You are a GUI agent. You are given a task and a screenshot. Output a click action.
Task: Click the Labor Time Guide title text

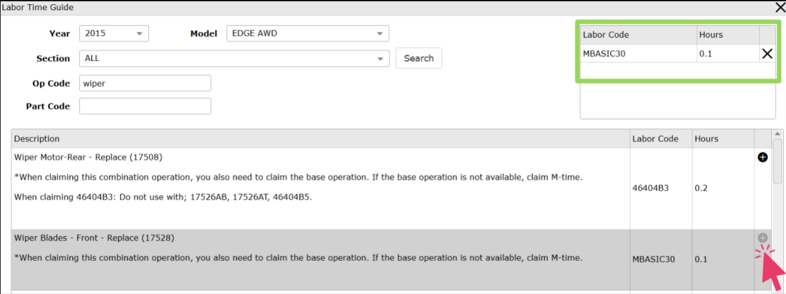(x=38, y=7)
